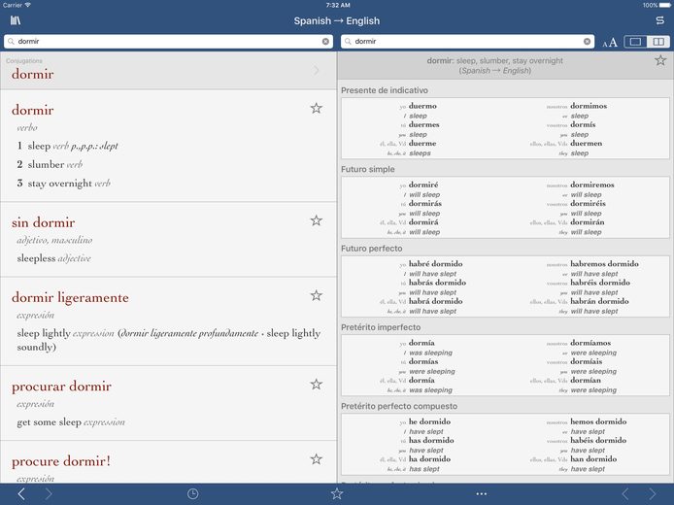Tap the Spanish → English title
674x505 pixels.
tap(337, 20)
